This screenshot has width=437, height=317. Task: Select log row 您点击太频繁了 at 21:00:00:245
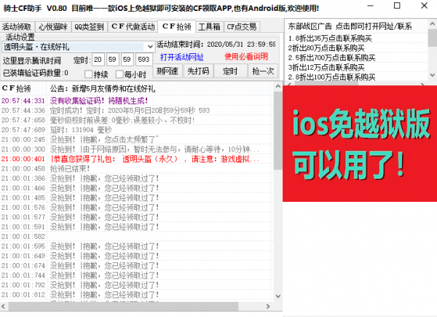[137, 139]
